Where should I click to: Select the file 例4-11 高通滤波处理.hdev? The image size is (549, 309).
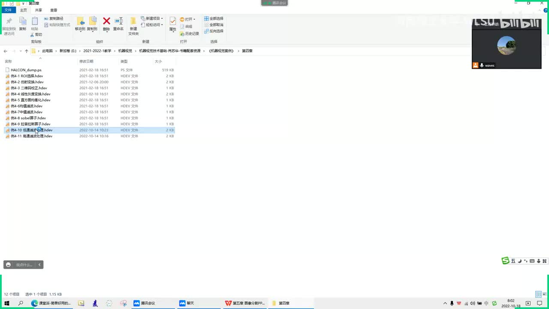pos(32,136)
